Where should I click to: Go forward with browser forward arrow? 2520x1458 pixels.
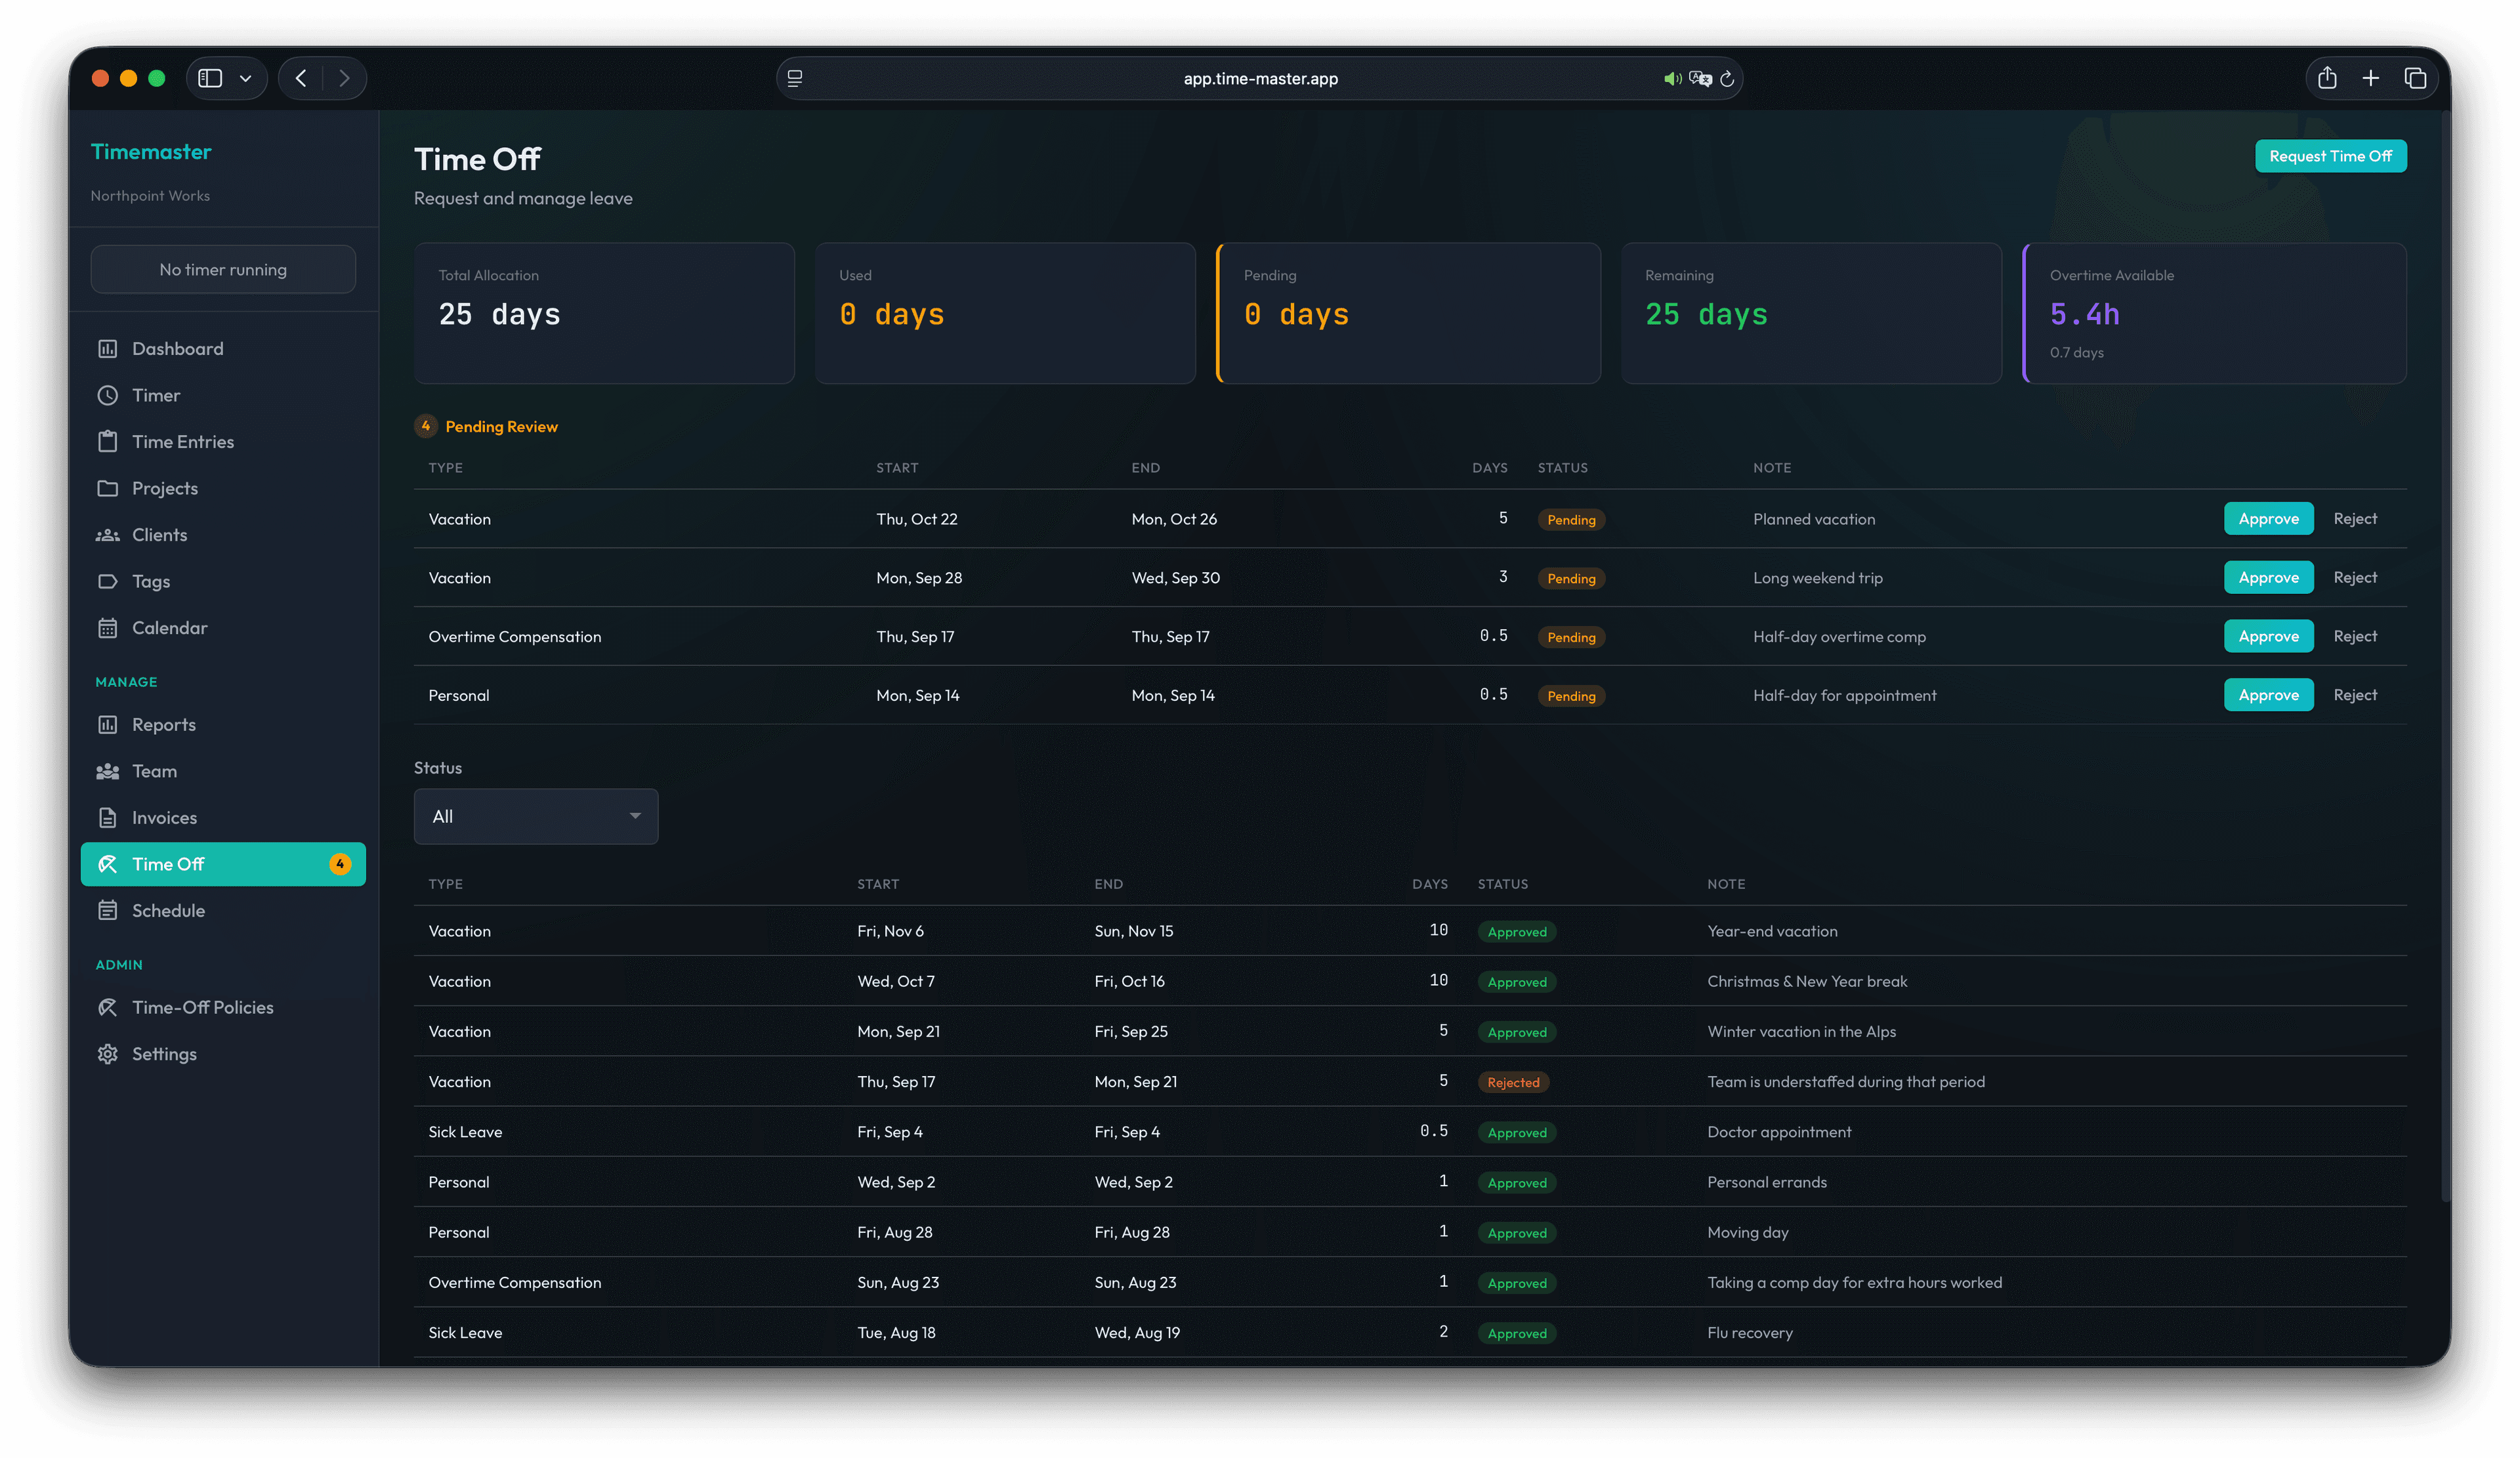(344, 78)
